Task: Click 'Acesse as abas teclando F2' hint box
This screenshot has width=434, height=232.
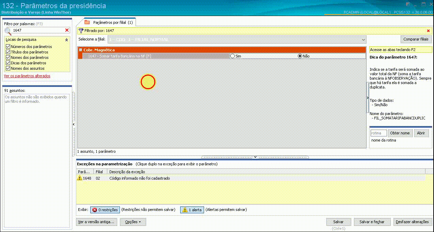Action: (401, 50)
